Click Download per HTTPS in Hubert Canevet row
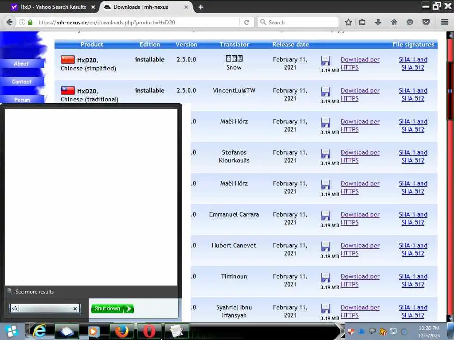The width and height of the screenshot is (454, 340). (x=360, y=249)
